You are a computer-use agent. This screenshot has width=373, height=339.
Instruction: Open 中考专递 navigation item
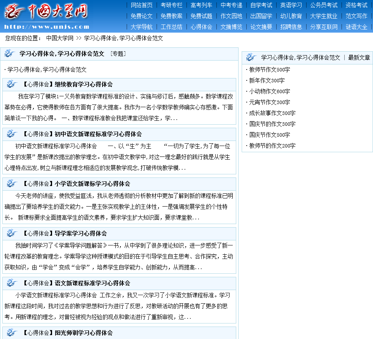tap(231, 5)
